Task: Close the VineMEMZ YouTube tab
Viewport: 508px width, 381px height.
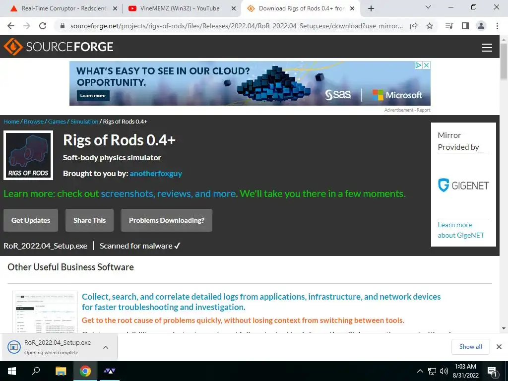Action: [x=234, y=9]
